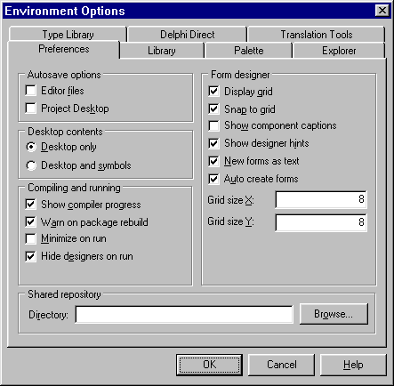Switch to the Explorer tab
This screenshot has height=386, width=394.
[x=339, y=51]
